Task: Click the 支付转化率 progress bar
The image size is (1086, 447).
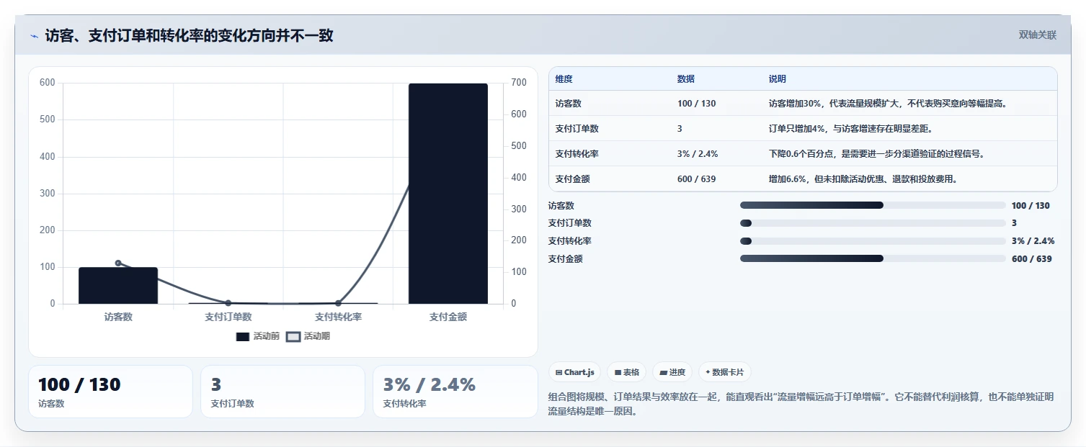Action: (x=873, y=241)
